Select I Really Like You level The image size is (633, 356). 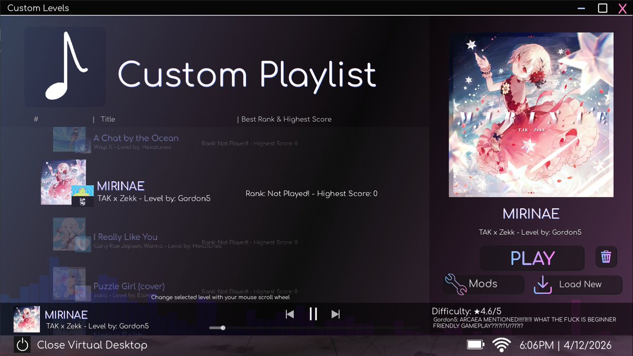click(126, 237)
